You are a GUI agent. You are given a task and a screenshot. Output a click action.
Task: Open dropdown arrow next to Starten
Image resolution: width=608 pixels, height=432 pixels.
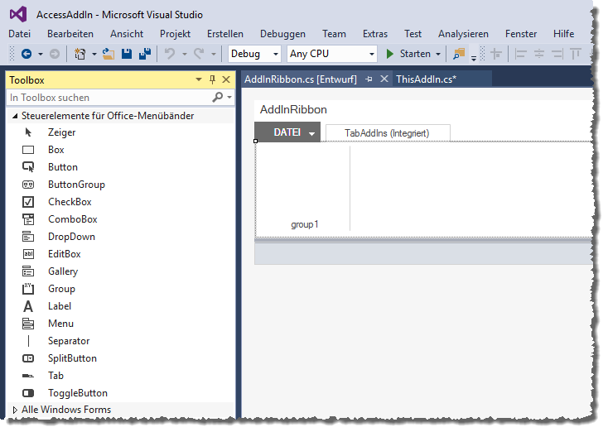pos(438,55)
